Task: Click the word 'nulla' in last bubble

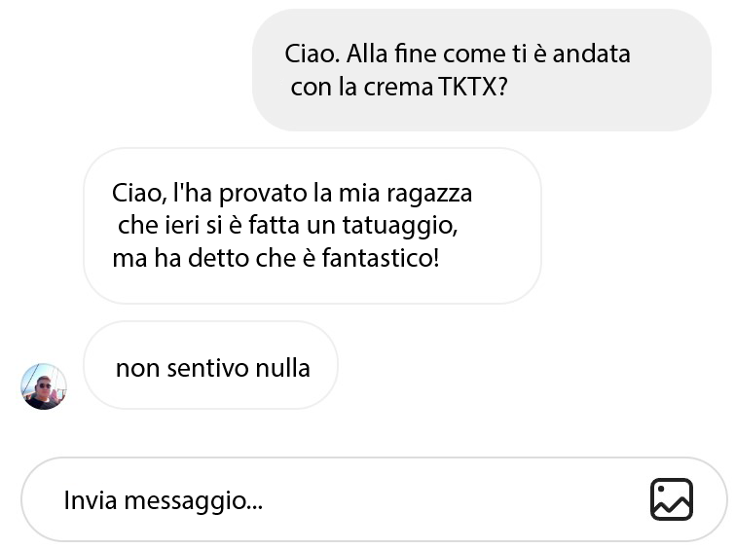Action: [x=282, y=368]
